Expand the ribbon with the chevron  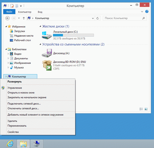click(142, 12)
